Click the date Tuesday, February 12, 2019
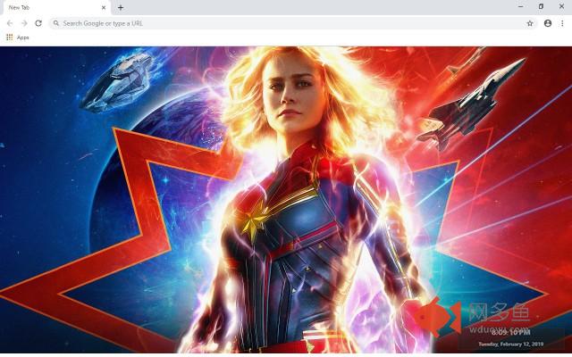572x357 pixels. tap(510, 344)
